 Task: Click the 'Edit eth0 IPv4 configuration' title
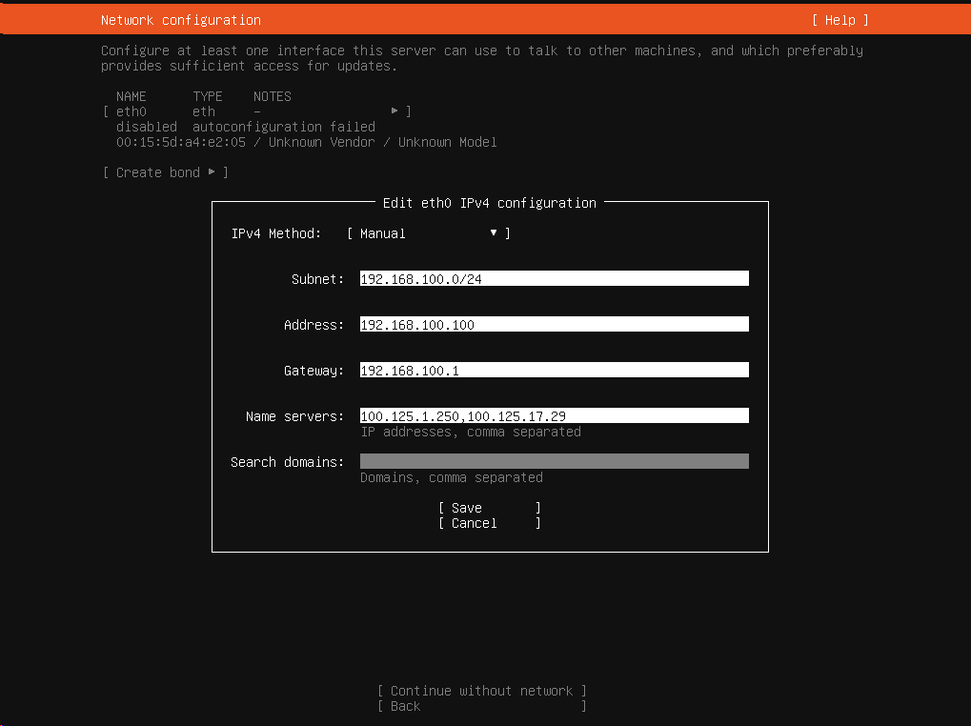click(x=489, y=203)
